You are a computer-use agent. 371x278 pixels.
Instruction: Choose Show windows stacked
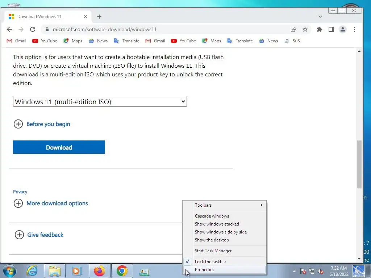pos(224,224)
